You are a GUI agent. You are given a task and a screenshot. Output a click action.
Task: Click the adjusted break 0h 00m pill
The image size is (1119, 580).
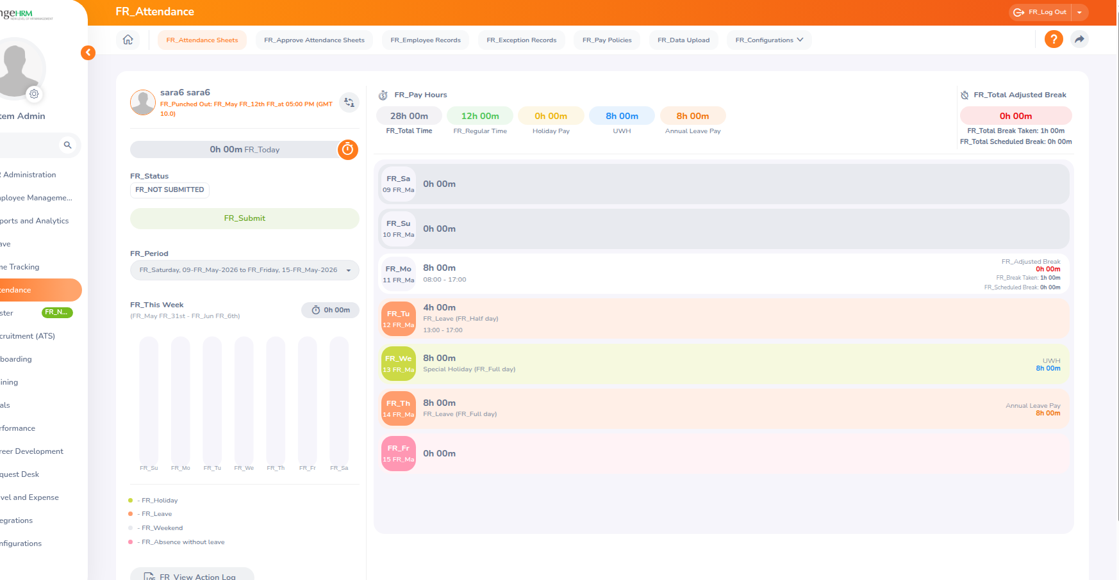pyautogui.click(x=1016, y=116)
